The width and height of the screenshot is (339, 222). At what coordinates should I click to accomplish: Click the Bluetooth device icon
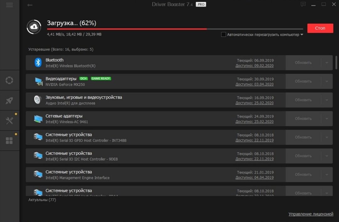point(38,63)
